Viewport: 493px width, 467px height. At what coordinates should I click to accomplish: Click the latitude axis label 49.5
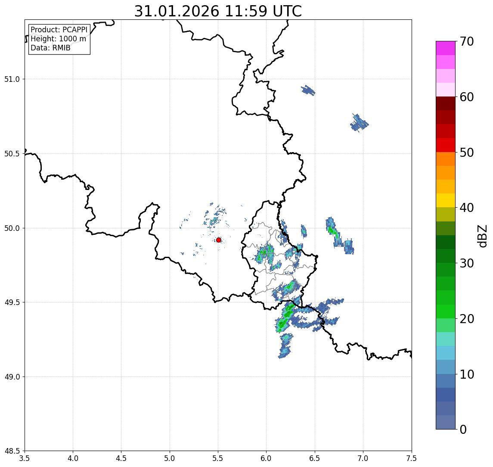click(12, 302)
